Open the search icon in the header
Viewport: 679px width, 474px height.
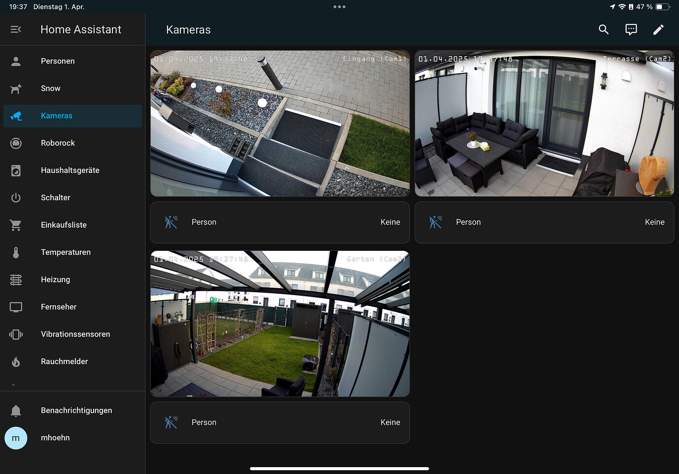click(604, 30)
